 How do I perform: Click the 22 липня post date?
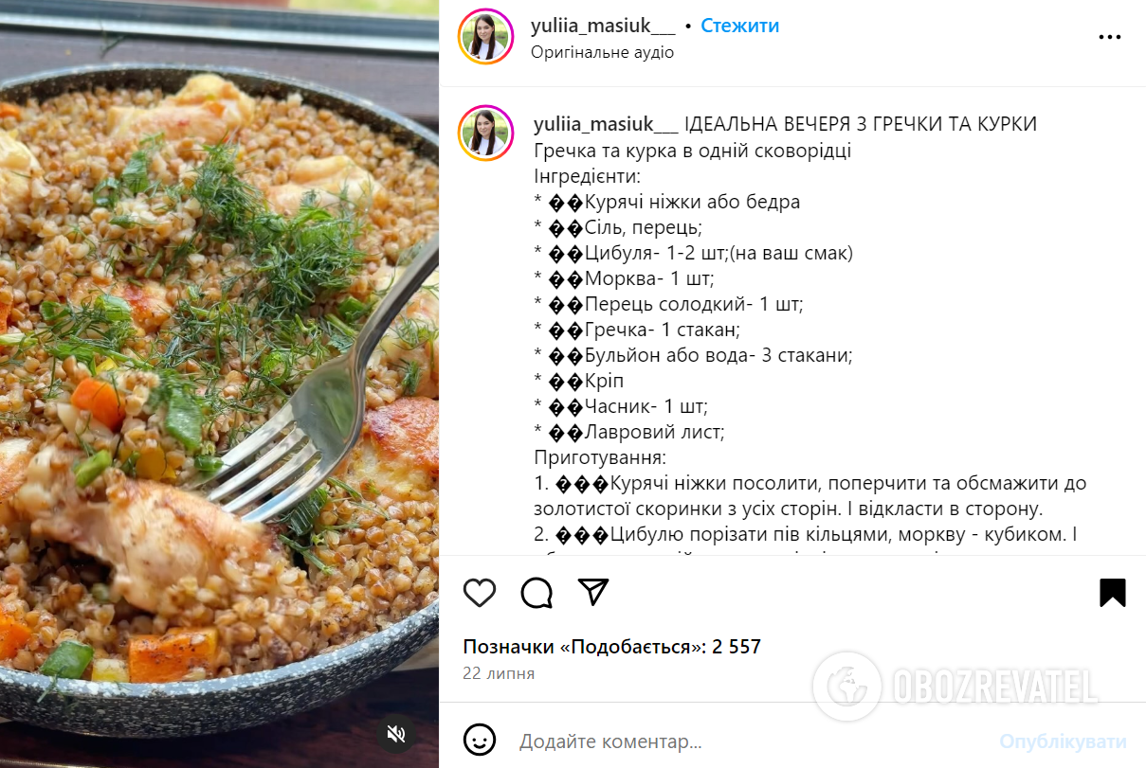pyautogui.click(x=499, y=673)
